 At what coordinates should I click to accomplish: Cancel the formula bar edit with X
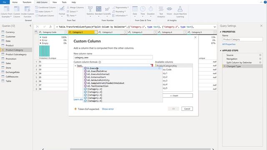pos(37,27)
